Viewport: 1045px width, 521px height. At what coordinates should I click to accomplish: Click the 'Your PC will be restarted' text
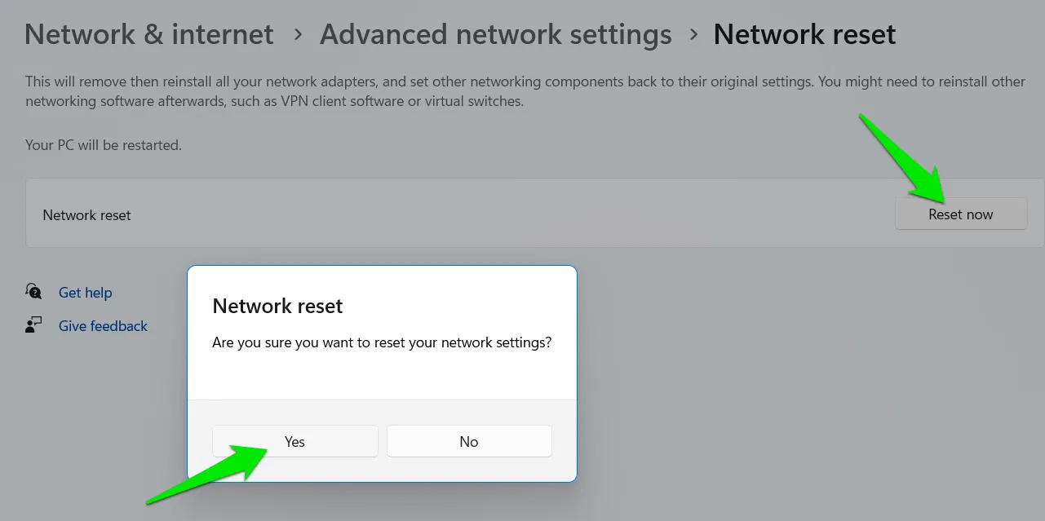tap(104, 145)
